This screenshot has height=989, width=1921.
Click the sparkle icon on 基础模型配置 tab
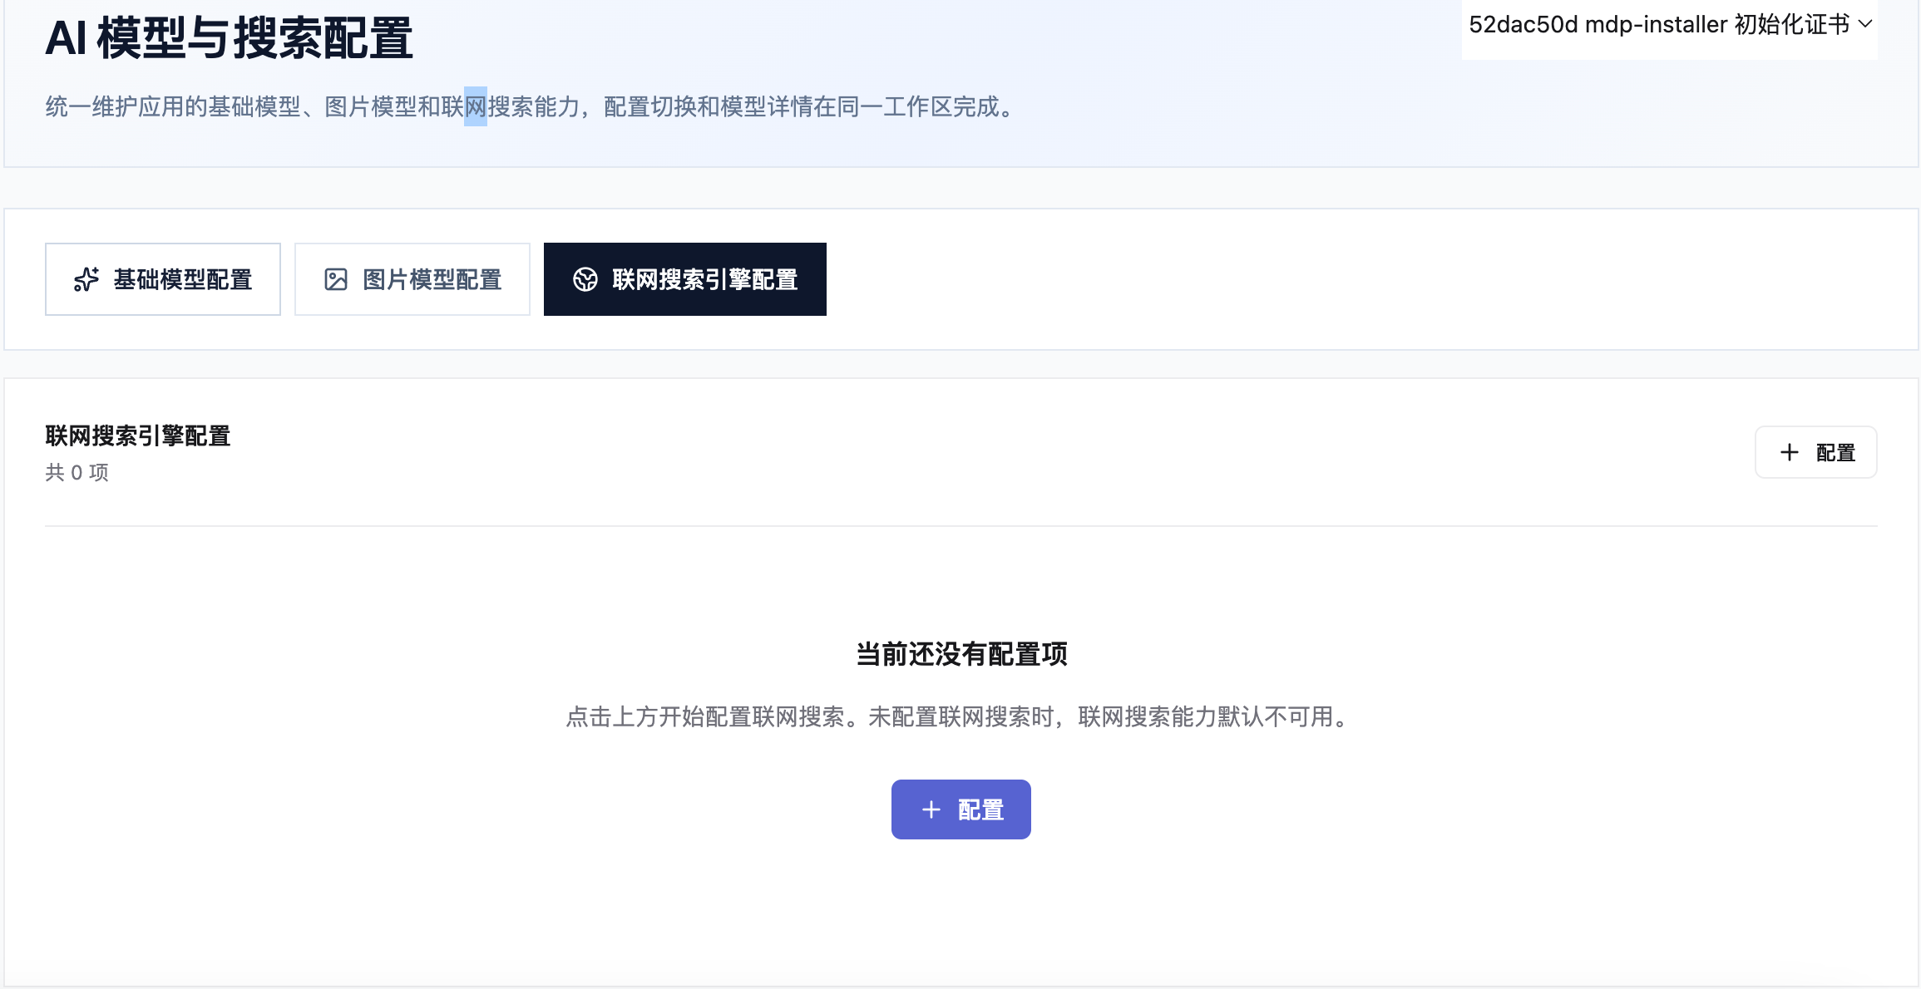pyautogui.click(x=86, y=279)
